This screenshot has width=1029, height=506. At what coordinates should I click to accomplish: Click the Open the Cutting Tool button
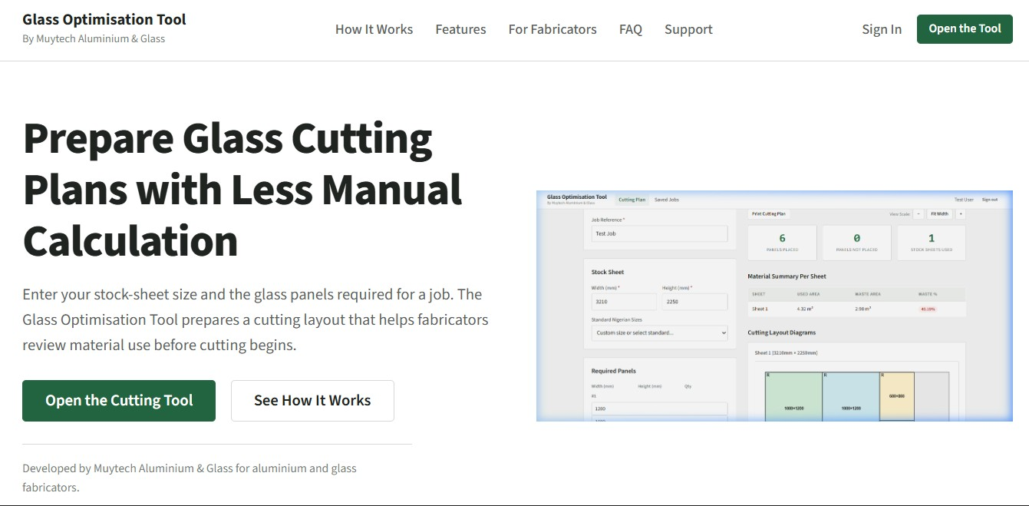coord(119,401)
